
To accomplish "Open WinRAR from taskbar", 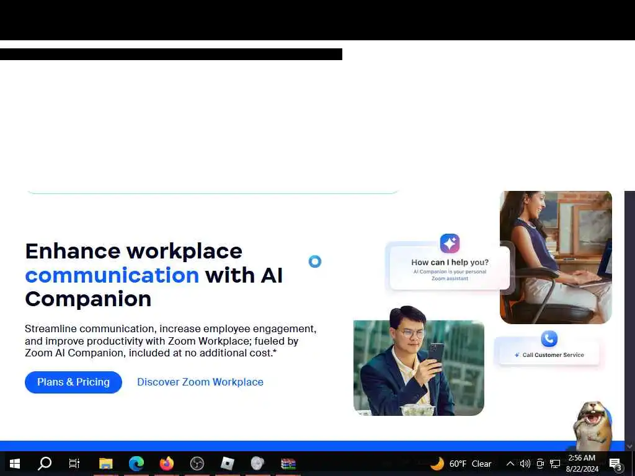I will tap(288, 464).
